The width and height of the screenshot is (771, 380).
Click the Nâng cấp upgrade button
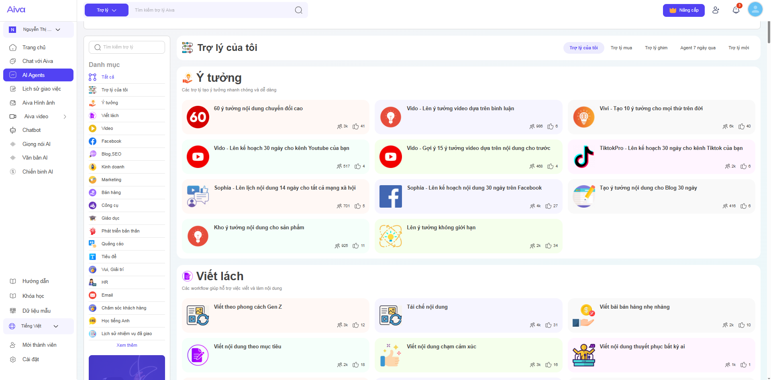(683, 10)
